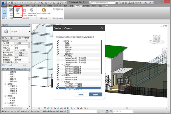The width and height of the screenshot is (171, 114).
Task: Check the CeilingPlan-2F 天井伏図 checkbox
Action: (58, 58)
